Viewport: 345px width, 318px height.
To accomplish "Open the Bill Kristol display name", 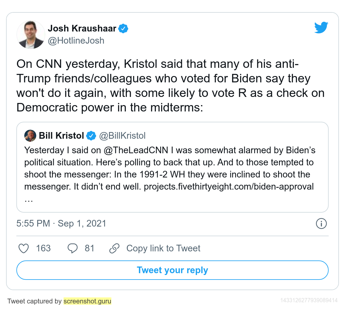I will coord(61,136).
